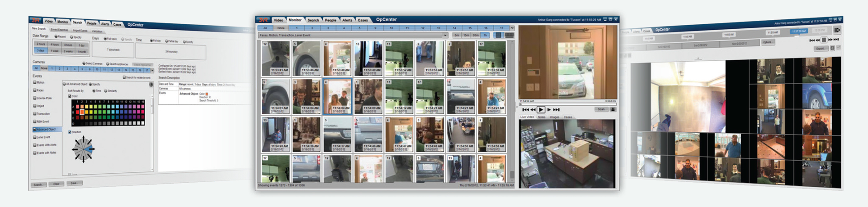Click the video position slider under player
Screen dimensions: 868x207
point(568,104)
